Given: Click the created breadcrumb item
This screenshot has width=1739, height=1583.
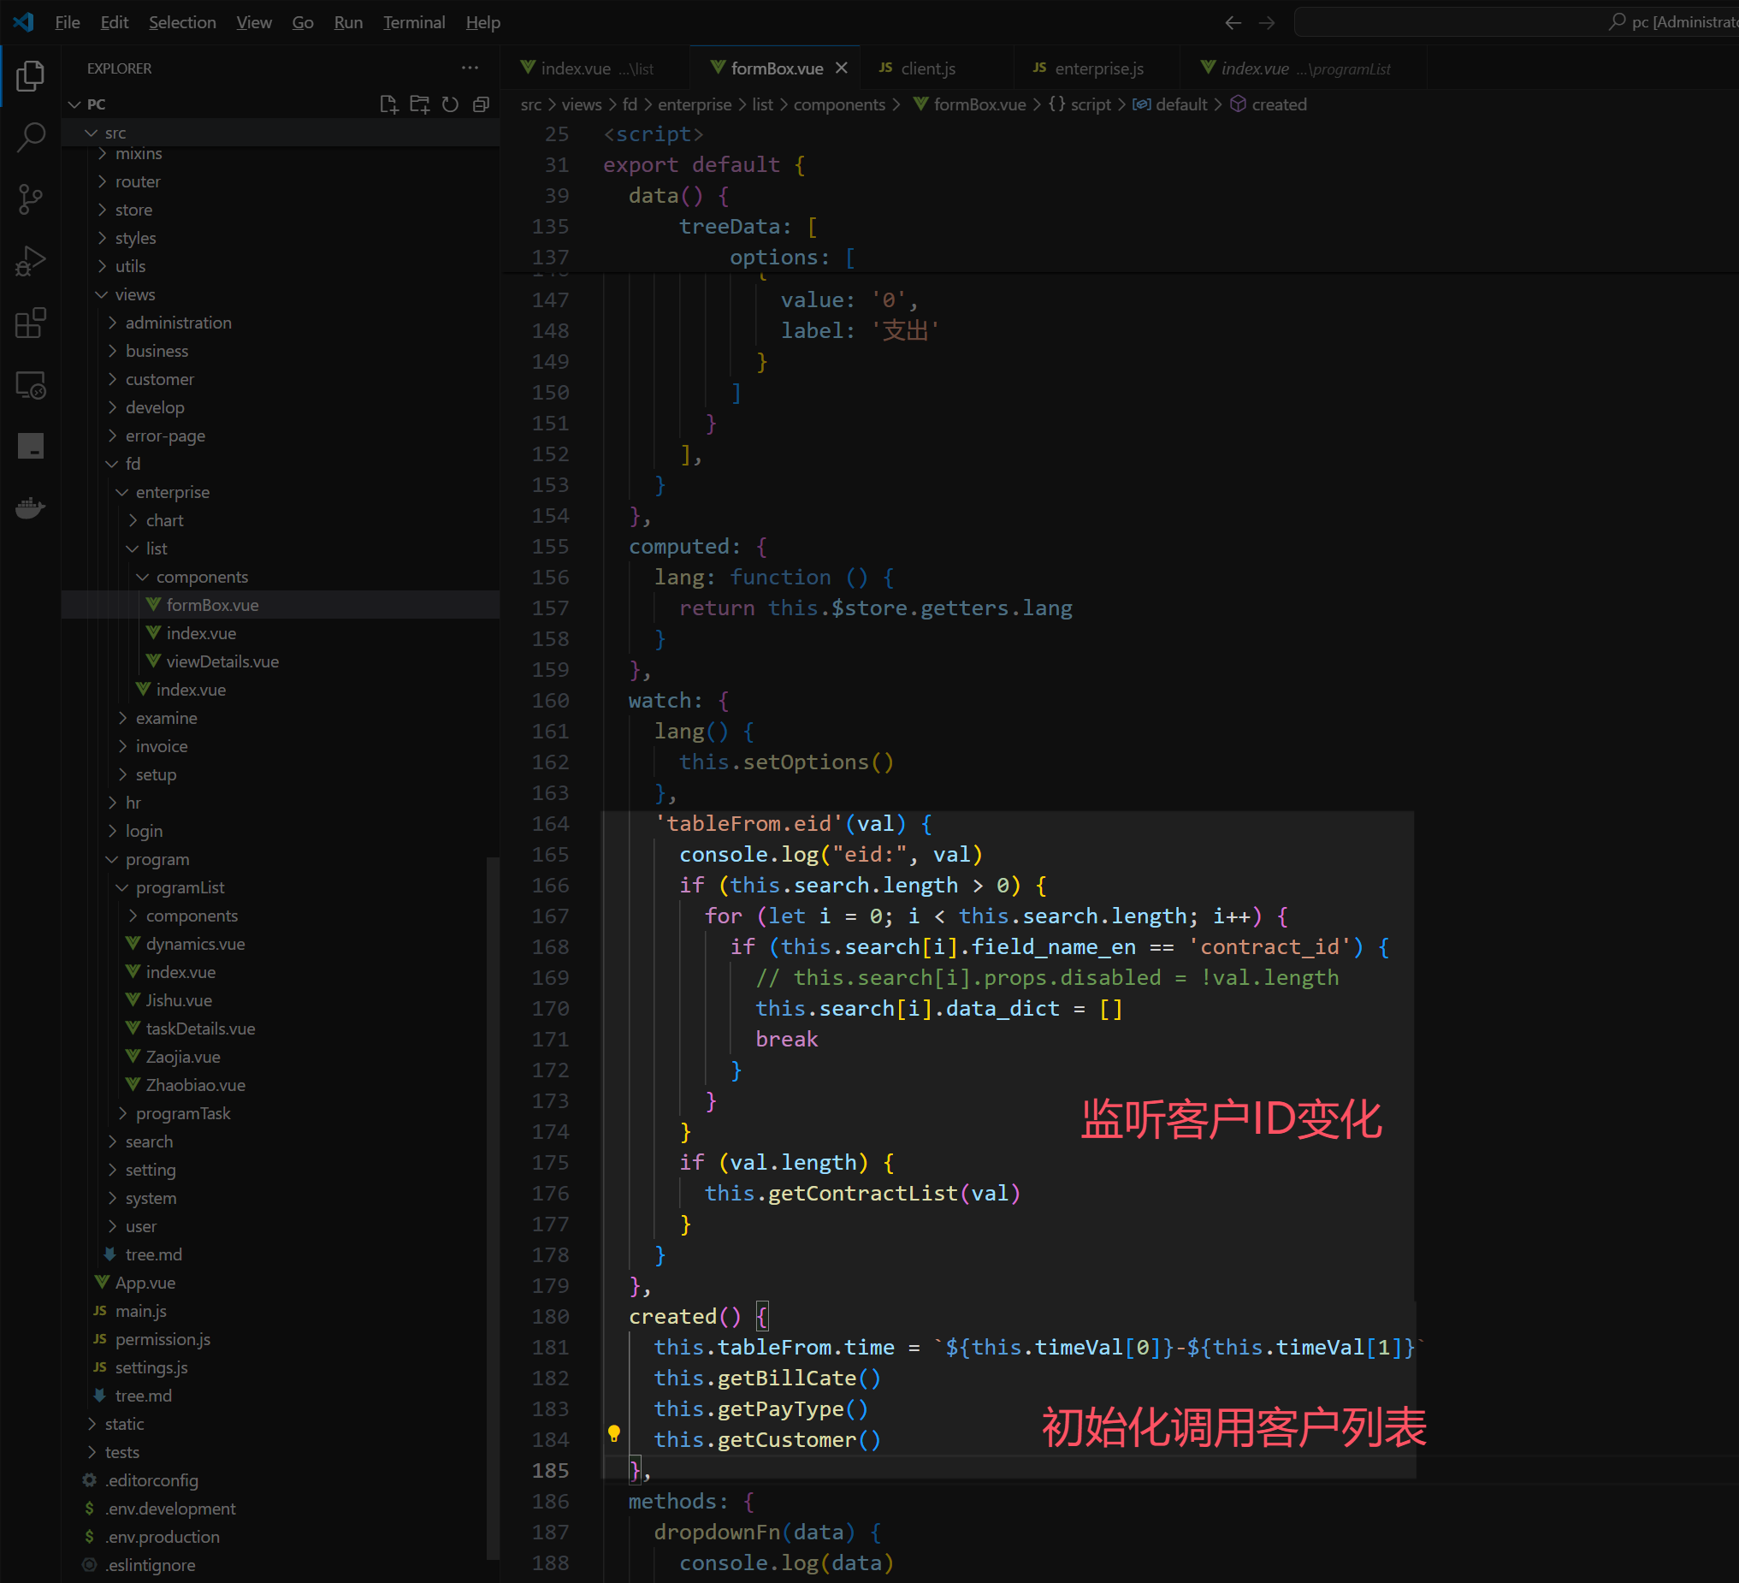Looking at the screenshot, I should click(1269, 104).
